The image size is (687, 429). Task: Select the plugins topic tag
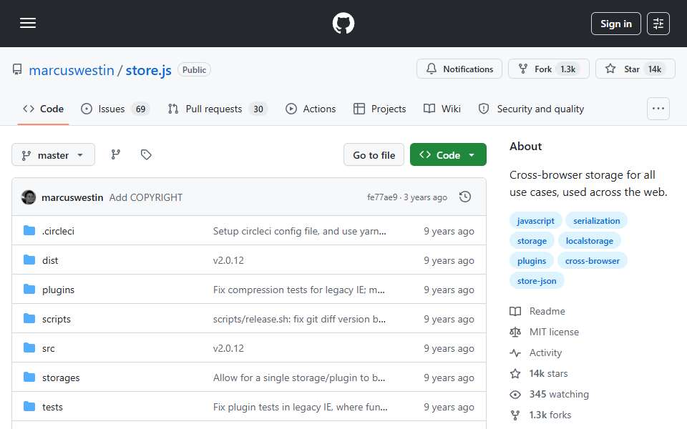[532, 261]
